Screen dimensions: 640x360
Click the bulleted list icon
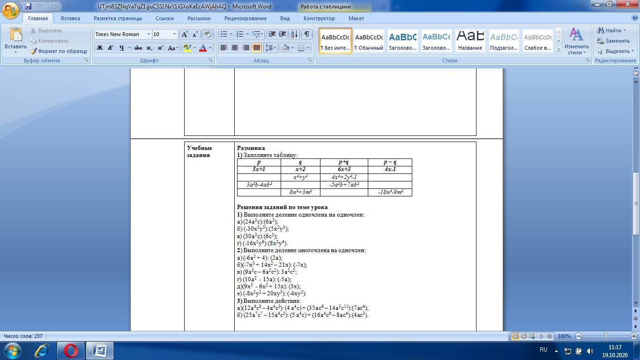click(x=224, y=34)
